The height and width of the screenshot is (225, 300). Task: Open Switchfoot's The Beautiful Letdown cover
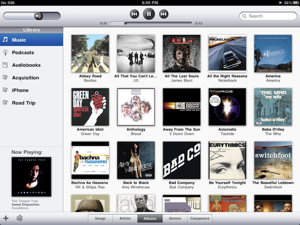pyautogui.click(x=273, y=160)
